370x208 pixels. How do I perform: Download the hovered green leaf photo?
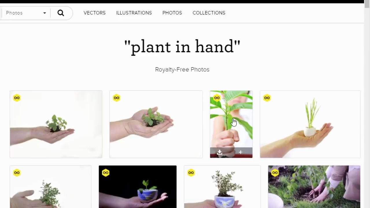click(220, 152)
